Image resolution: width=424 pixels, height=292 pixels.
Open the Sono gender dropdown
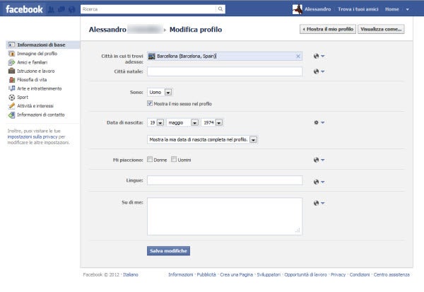pos(160,92)
